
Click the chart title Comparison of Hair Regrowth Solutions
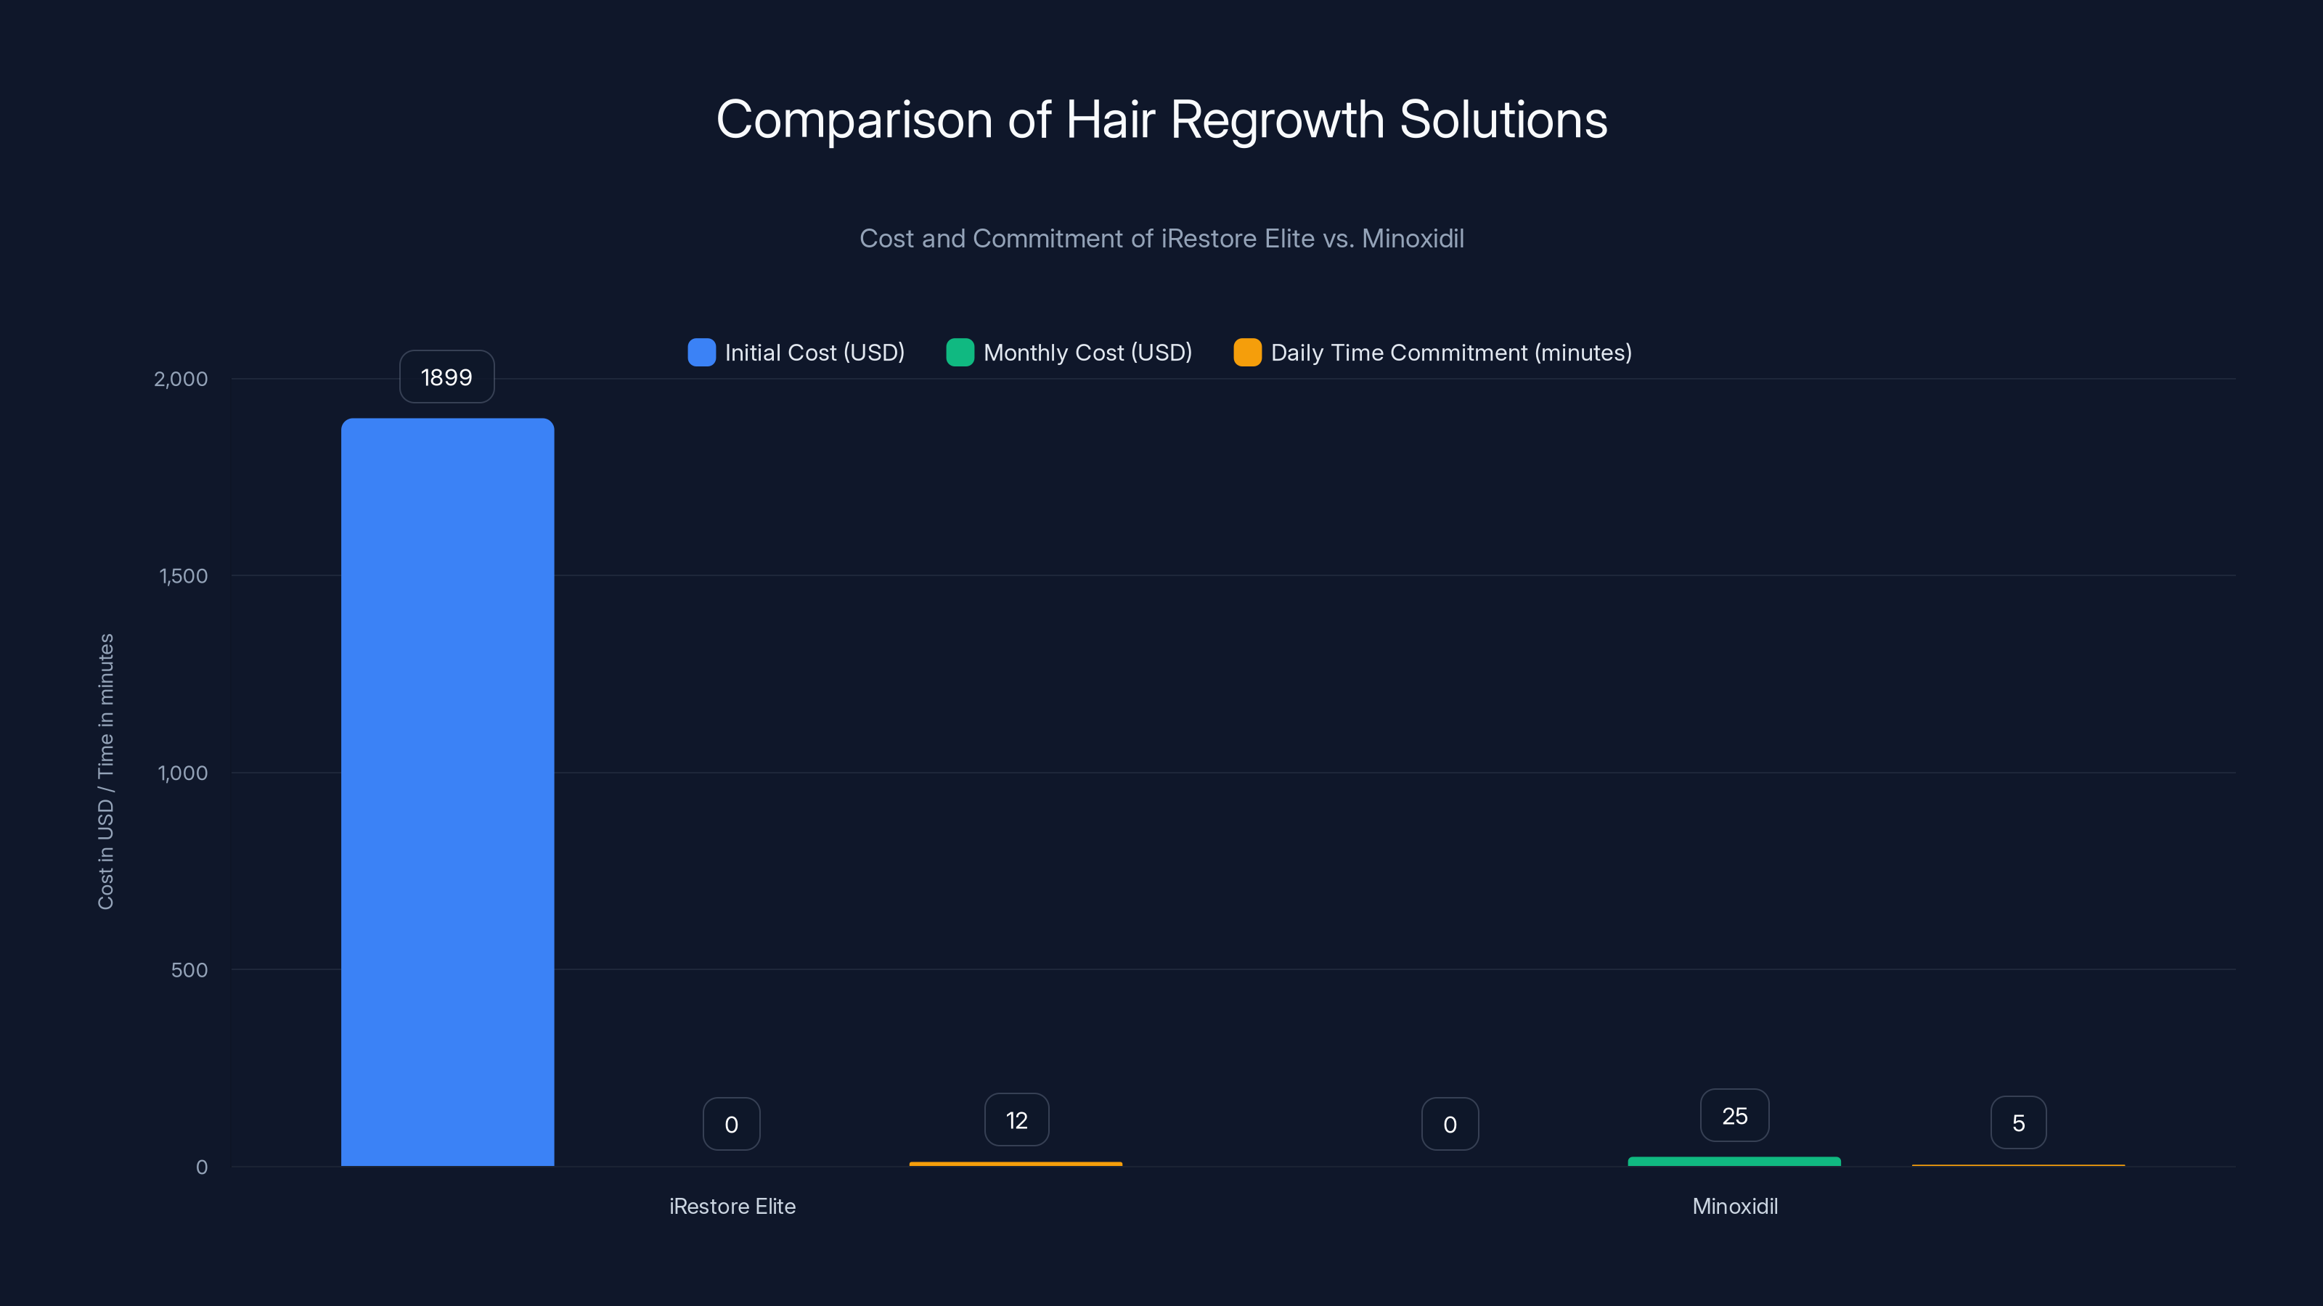click(1161, 118)
